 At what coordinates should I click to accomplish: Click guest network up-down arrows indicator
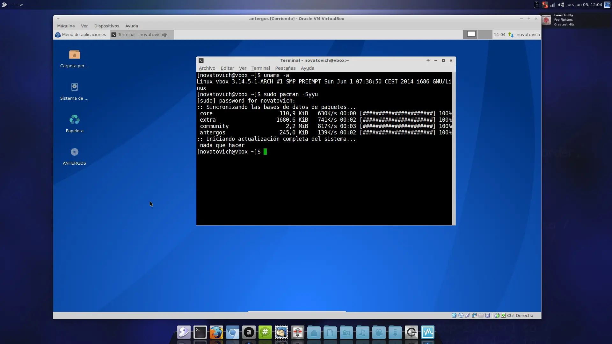click(x=511, y=34)
